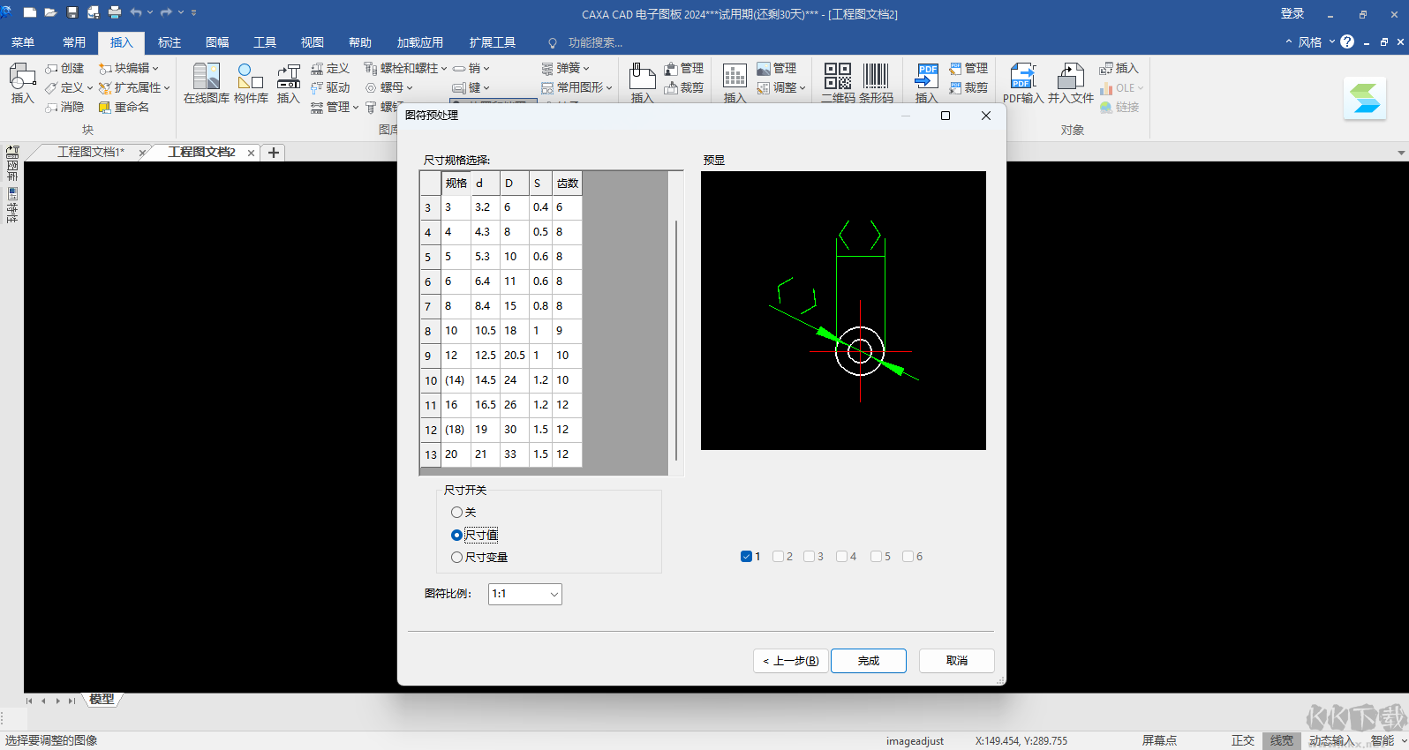Click the 完成 finish button
Viewport: 1409px width, 750px height.
point(869,661)
